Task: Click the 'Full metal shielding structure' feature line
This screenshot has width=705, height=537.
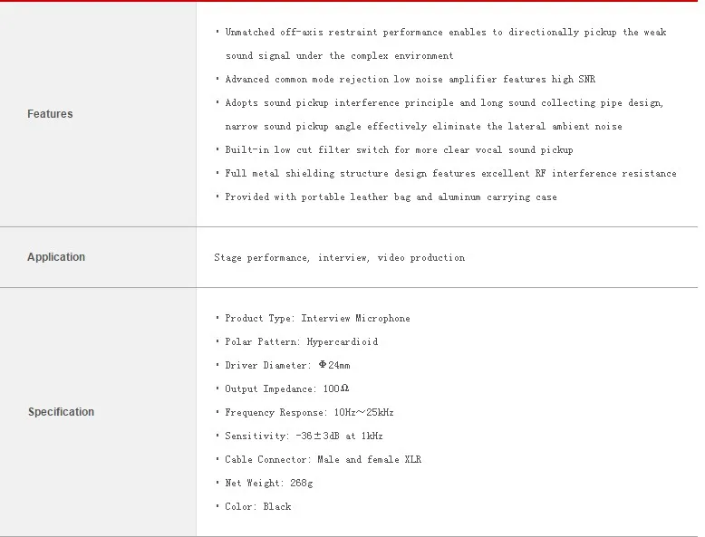Action: coord(450,174)
